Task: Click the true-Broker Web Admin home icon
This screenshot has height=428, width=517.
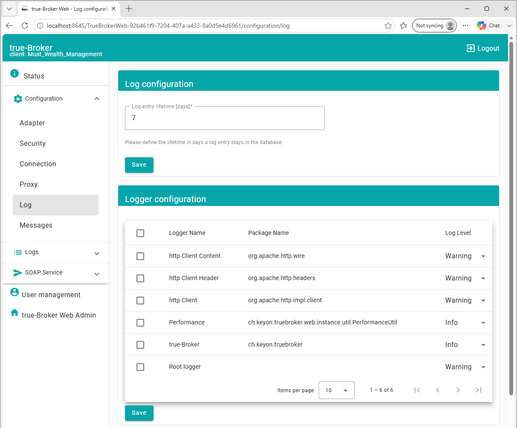Action: pos(15,312)
